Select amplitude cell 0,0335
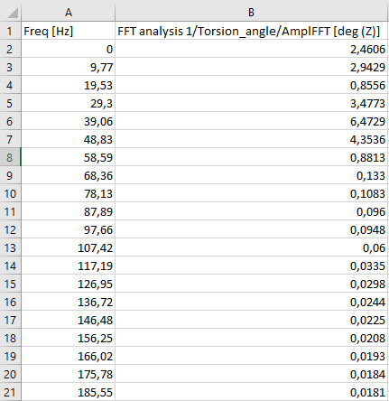Image resolution: width=389 pixels, height=401 pixels. tap(252, 266)
